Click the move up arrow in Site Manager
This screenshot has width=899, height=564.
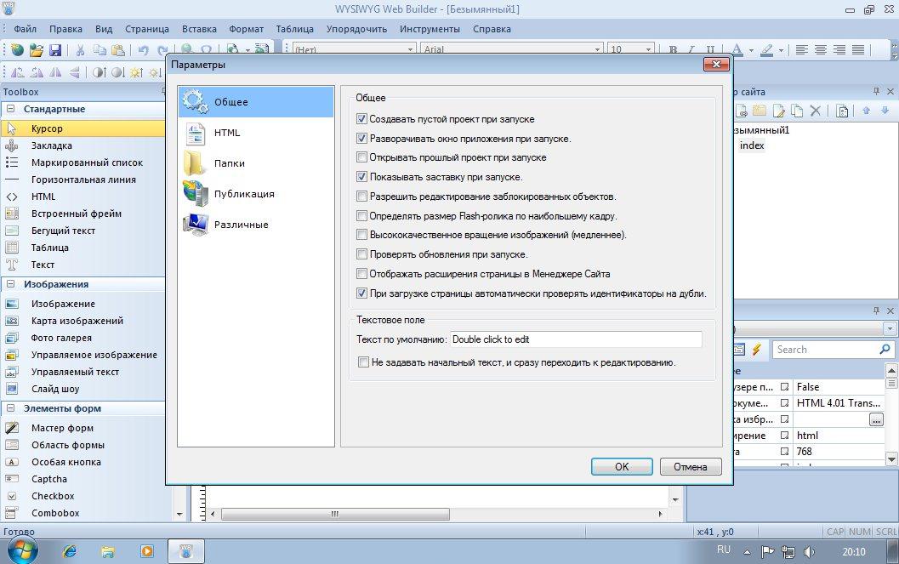point(867,110)
